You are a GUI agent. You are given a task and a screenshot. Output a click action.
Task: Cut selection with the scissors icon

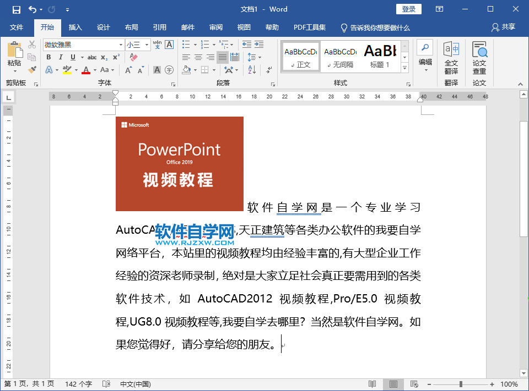(x=32, y=45)
